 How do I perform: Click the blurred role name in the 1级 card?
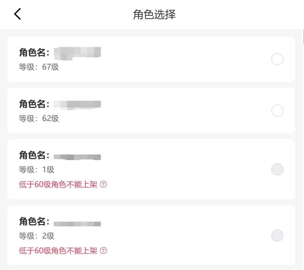pyautogui.click(x=77, y=156)
